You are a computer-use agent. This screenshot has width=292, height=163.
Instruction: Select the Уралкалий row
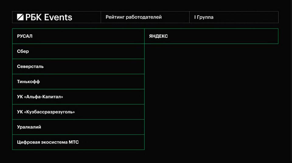coord(78,127)
